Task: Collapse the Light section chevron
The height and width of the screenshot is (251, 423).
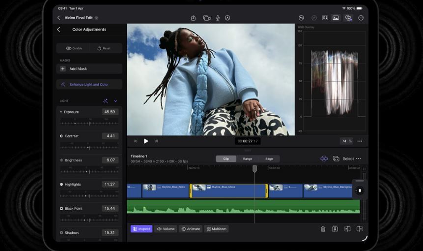Action: click(115, 101)
